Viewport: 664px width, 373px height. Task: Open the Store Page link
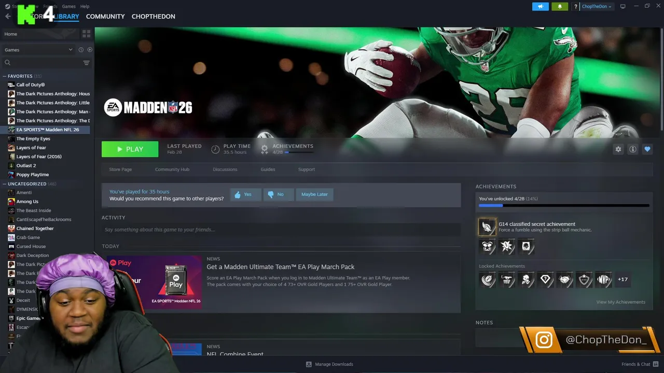[x=120, y=169]
